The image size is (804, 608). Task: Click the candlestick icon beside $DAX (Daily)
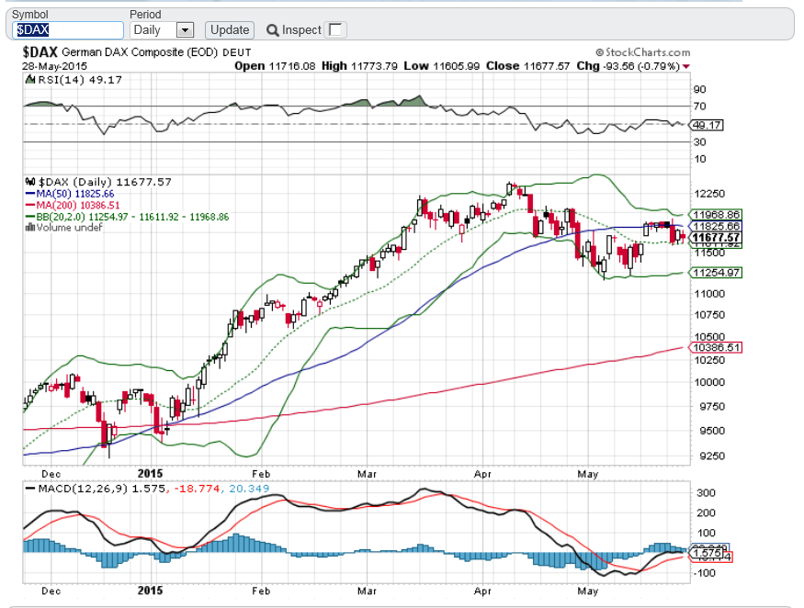point(30,180)
